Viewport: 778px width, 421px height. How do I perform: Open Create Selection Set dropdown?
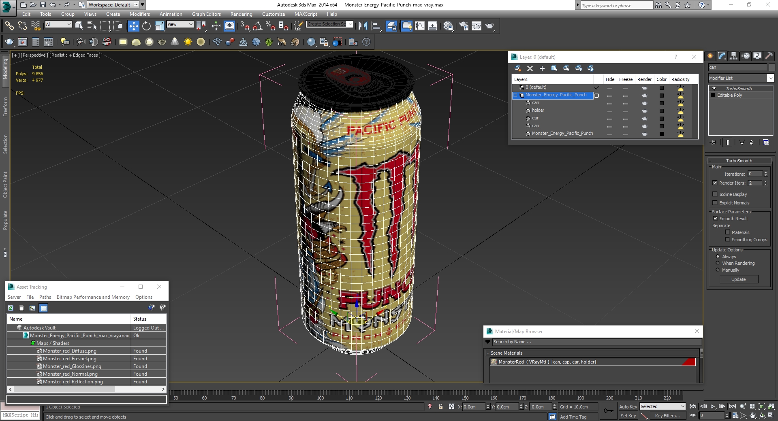tap(350, 24)
